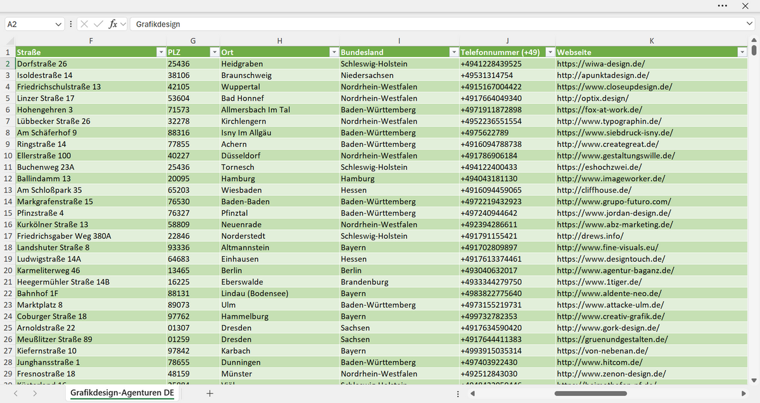This screenshot has height=403, width=760.
Task: Expand the name box dropdown arrow
Action: 59,24
